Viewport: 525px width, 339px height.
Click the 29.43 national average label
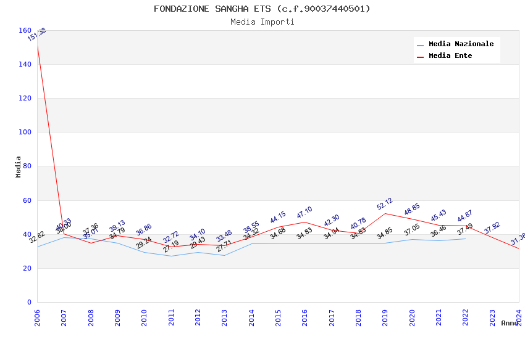tap(197, 243)
